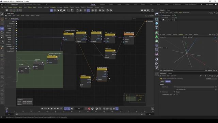218x123 pixels.
Task: Open the Attributes manager hamburger menu
Action: click(x=160, y=76)
